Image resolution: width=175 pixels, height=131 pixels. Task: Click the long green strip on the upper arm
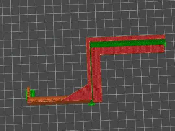click(127, 43)
